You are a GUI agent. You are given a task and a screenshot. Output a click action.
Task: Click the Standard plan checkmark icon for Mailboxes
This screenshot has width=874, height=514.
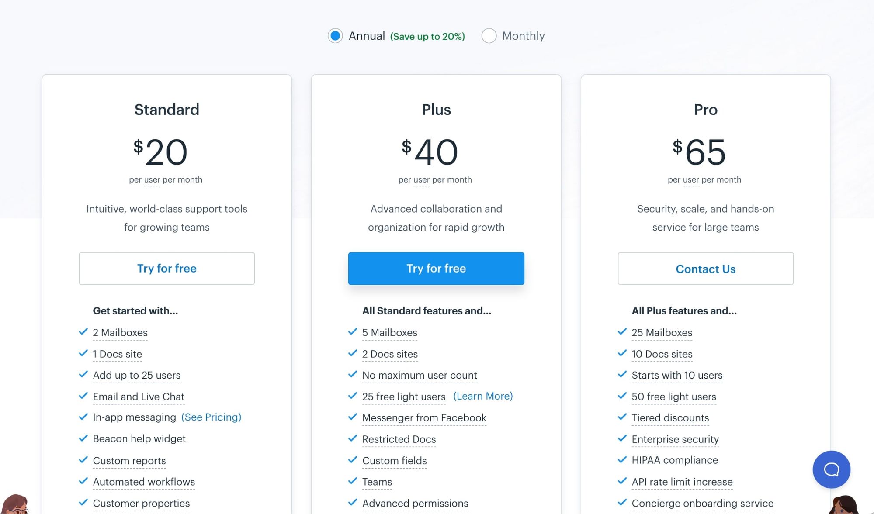[x=83, y=332]
